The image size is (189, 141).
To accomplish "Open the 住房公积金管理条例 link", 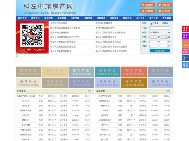I will (60, 32).
